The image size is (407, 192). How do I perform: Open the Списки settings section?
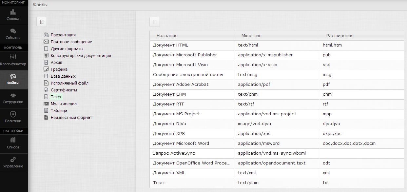[13, 143]
